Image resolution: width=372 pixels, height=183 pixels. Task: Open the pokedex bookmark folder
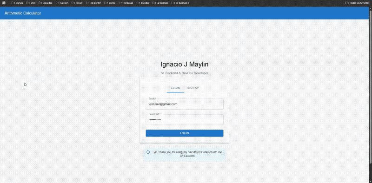(x=45, y=3)
